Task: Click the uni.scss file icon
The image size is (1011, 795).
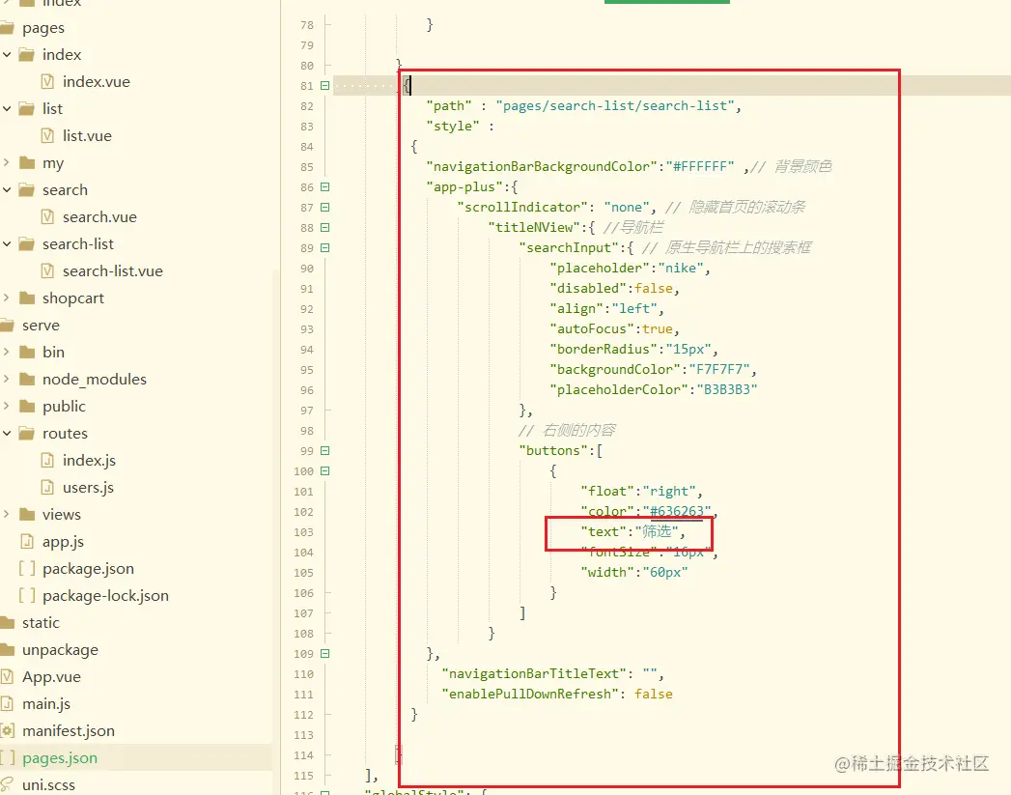Action: [x=7, y=784]
